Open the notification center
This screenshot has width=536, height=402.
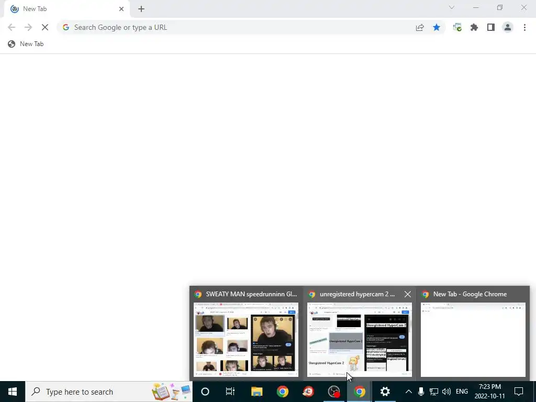519,392
